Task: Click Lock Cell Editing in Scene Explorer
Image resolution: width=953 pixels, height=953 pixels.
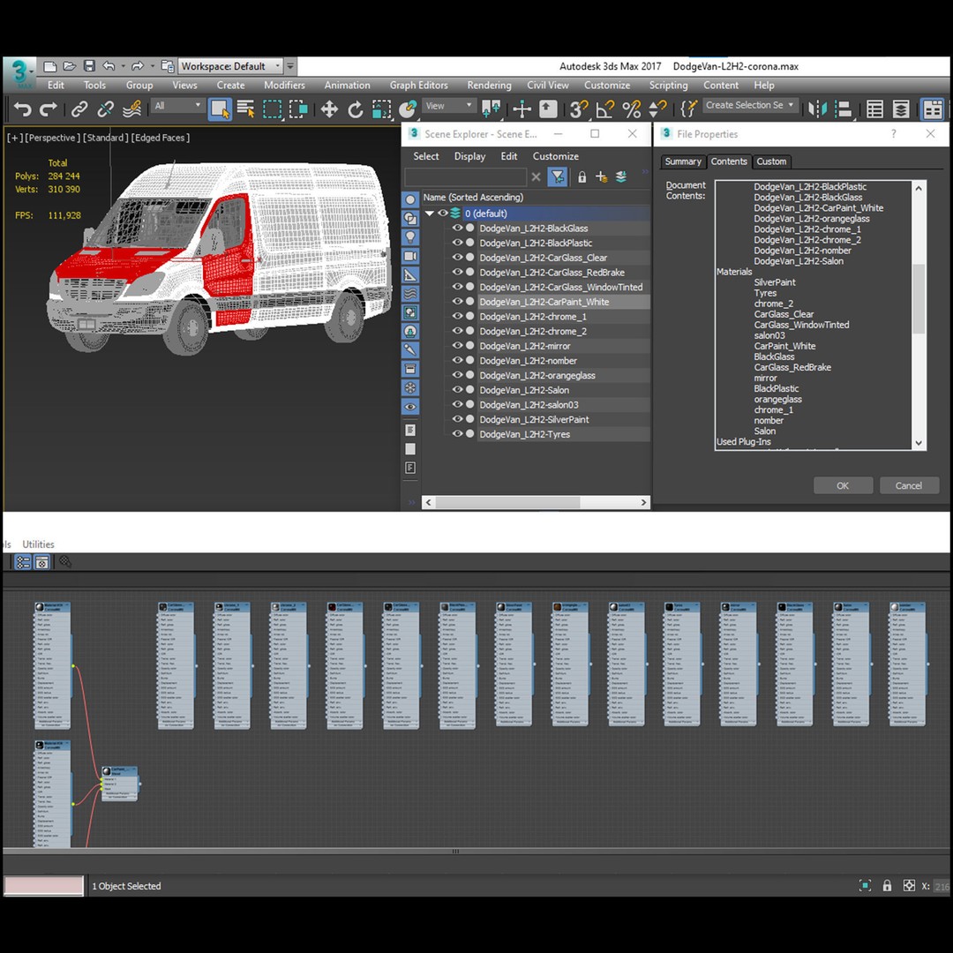Action: (x=582, y=176)
